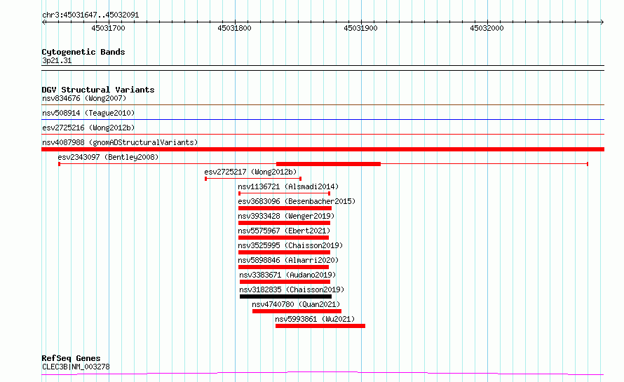Viewport: 624px width, 382px height.
Task: Click the red bar under nsv5993861 Wu2021
Action: coord(320,326)
